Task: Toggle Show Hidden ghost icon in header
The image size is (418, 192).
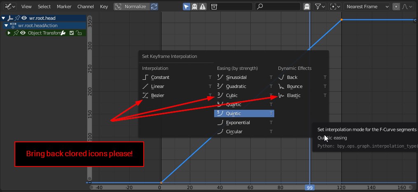Action: 195,7
